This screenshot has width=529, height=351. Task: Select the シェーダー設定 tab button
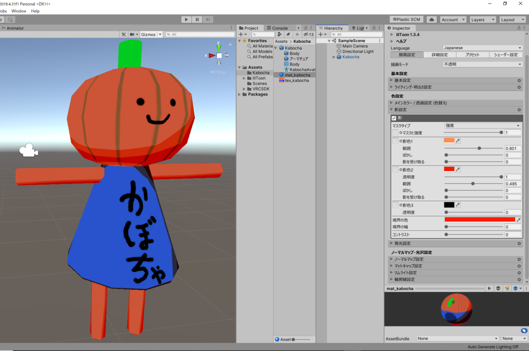click(x=506, y=55)
